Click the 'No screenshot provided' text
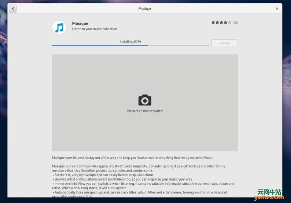 pyautogui.click(x=145, y=111)
